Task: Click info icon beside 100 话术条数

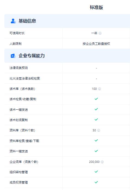Action: tap(99, 89)
